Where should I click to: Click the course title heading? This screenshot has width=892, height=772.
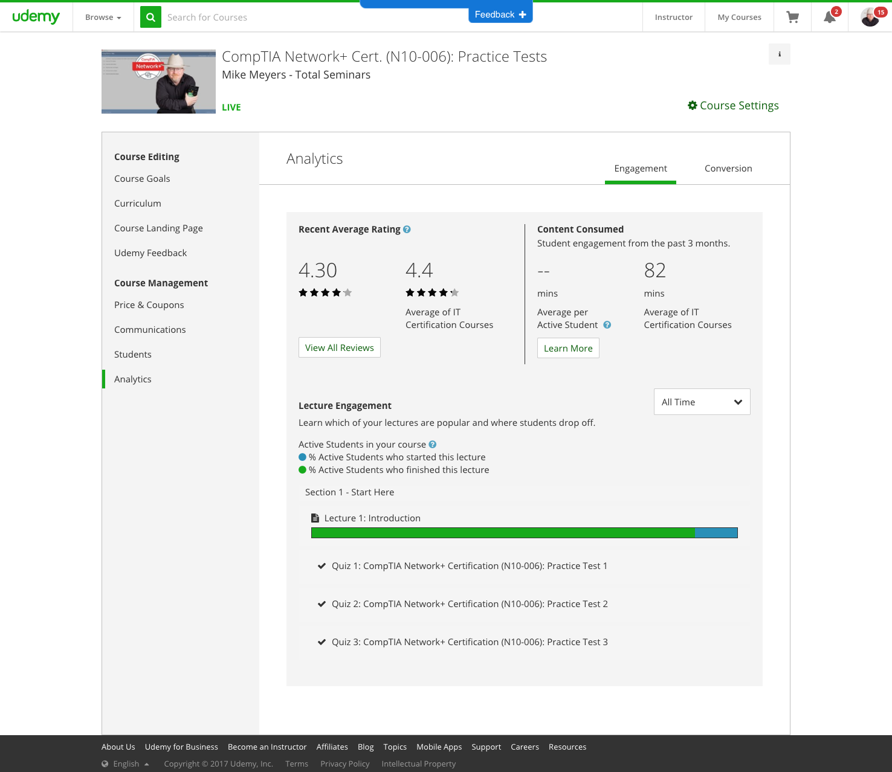(x=384, y=57)
